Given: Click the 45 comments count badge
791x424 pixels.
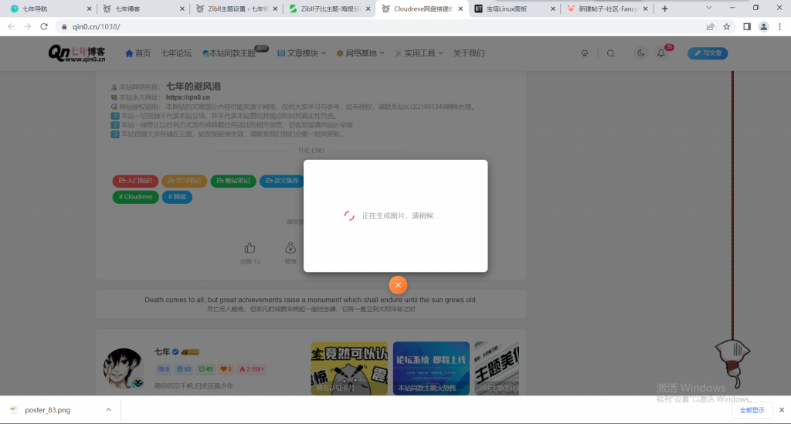Looking at the screenshot, I should 205,369.
